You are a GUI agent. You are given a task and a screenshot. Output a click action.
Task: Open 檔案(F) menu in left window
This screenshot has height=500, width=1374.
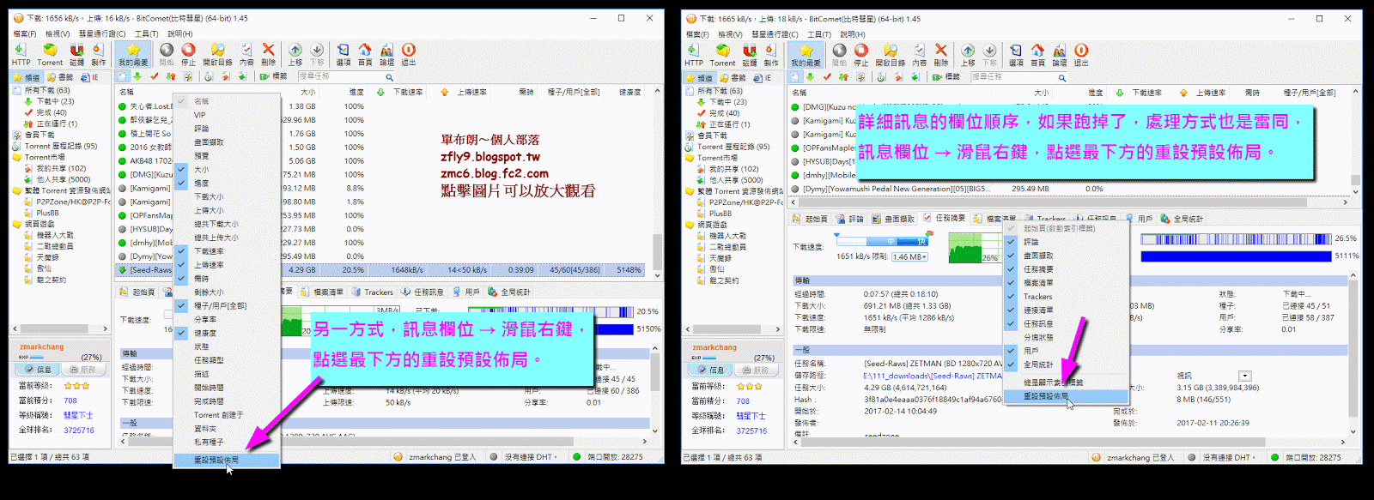tap(24, 33)
